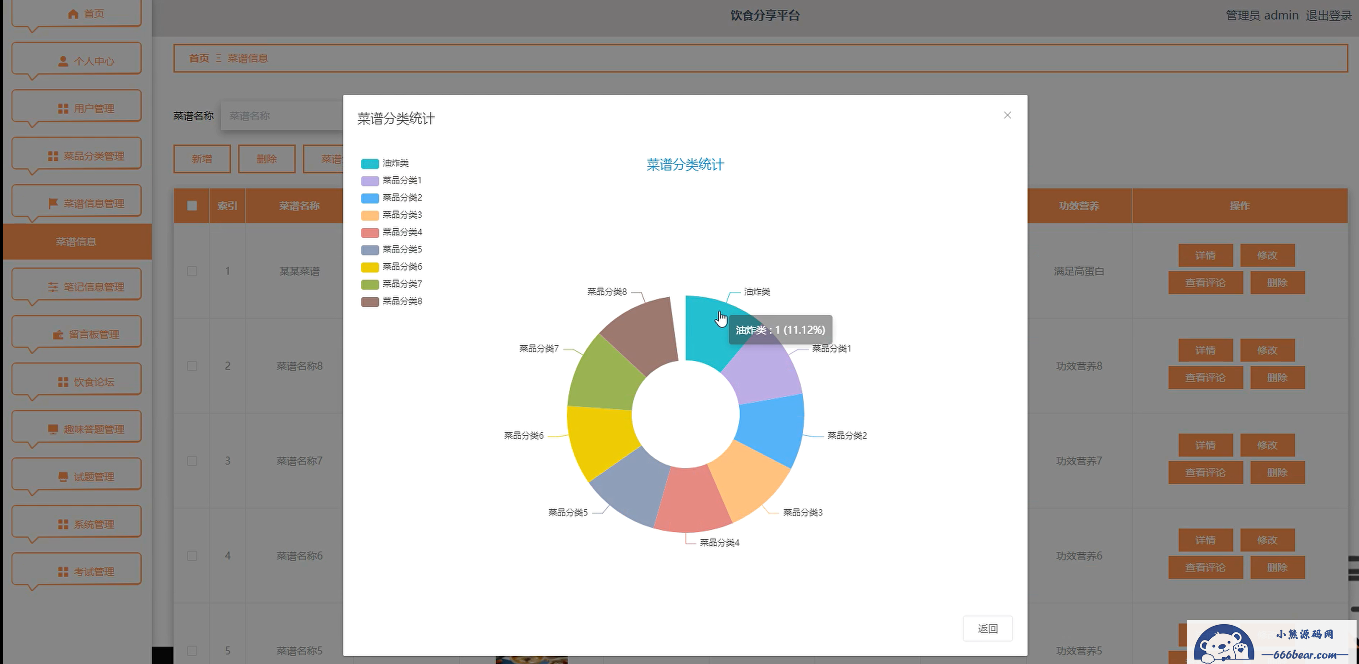Viewport: 1359px width, 664px height.
Task: Check the row 2 菜谱名称8 checkbox
Action: [x=192, y=366]
